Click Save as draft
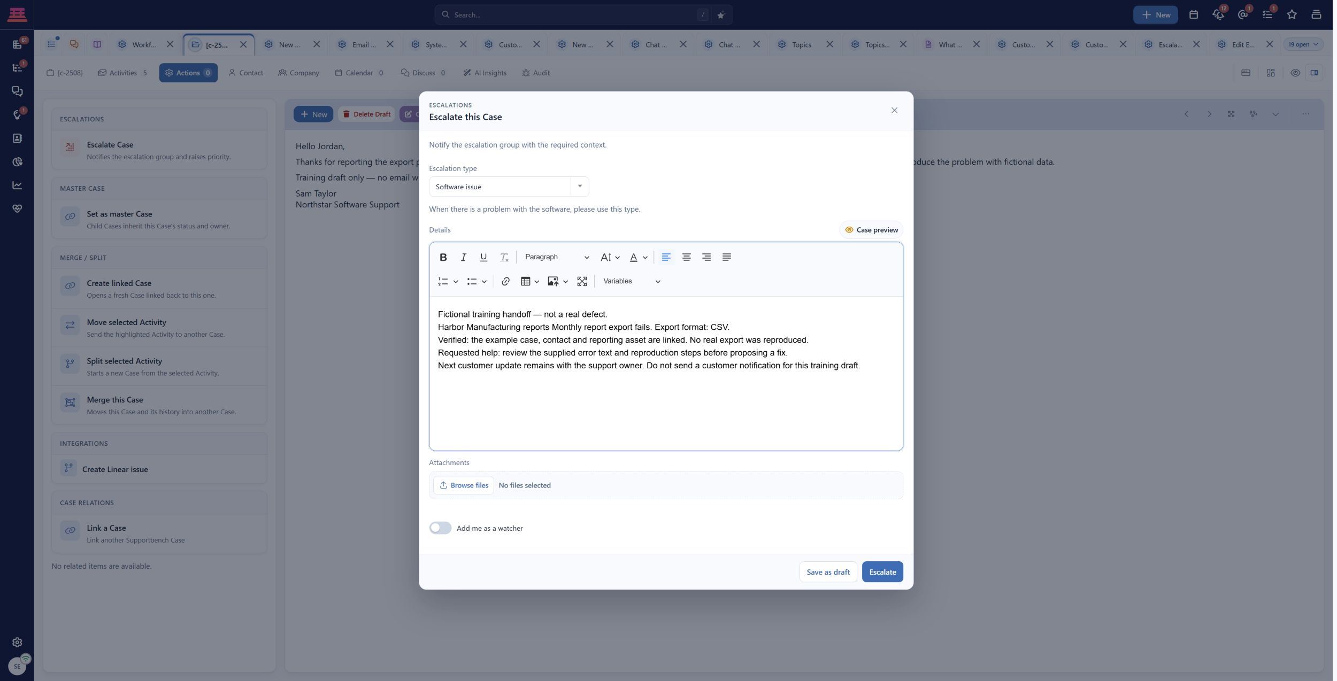Image resolution: width=1337 pixels, height=681 pixels. click(828, 571)
